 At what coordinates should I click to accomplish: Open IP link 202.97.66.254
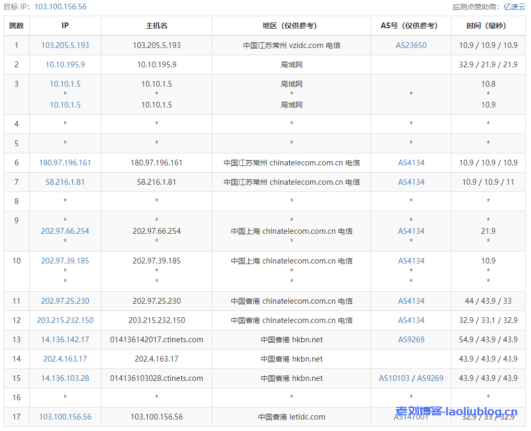[x=65, y=231]
